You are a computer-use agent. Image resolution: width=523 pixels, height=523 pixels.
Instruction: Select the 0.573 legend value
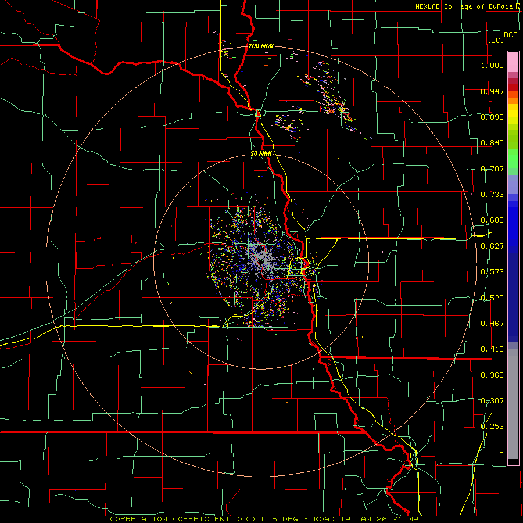[492, 272]
